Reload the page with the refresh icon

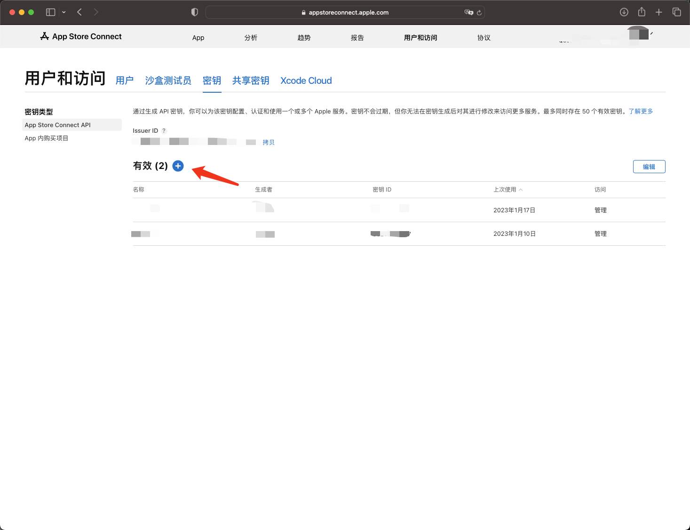(479, 13)
